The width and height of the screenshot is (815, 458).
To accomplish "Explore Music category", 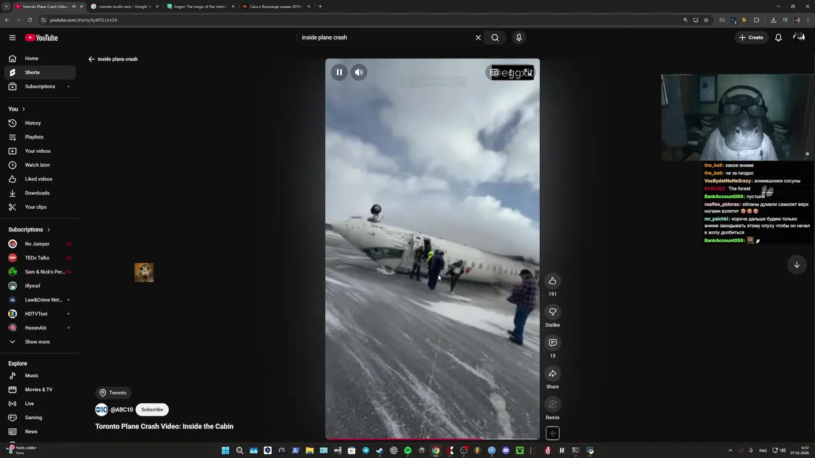I will click(40, 375).
